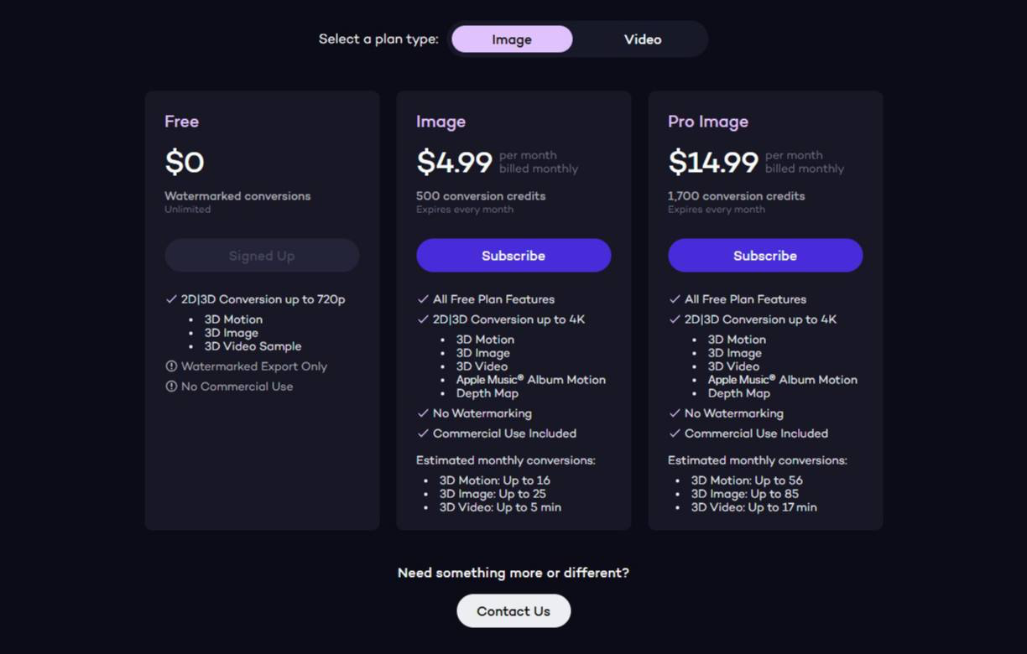Click the checkmark beside 2D|3D Conversion up to 720p
Image resolution: width=1027 pixels, height=654 pixels.
coord(171,299)
